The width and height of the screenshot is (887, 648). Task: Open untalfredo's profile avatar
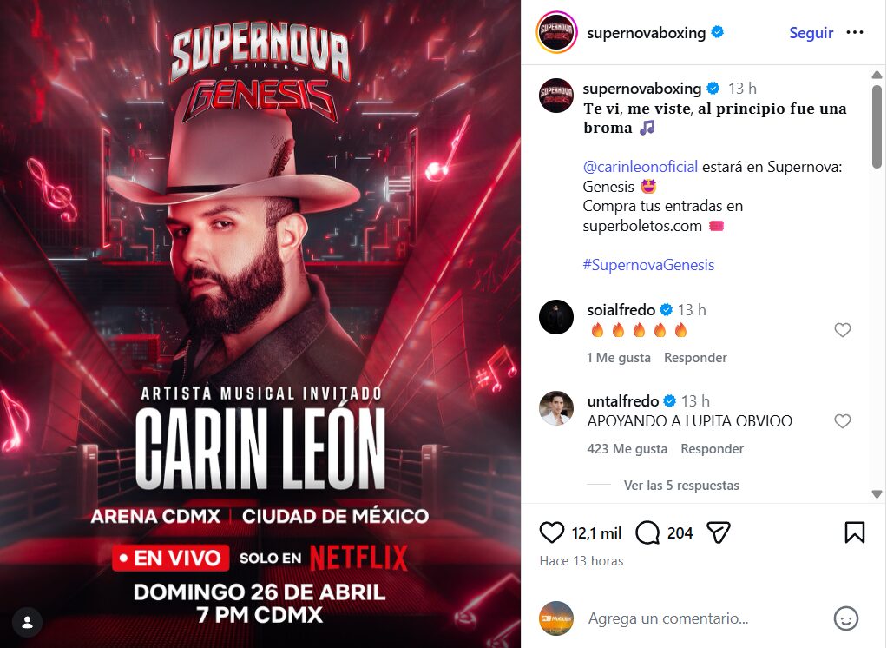click(556, 408)
